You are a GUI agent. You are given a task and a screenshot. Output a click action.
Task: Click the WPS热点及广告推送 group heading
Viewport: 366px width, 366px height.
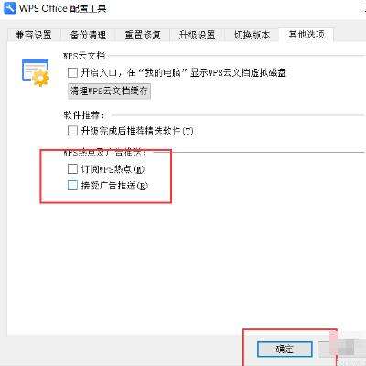[105, 153]
